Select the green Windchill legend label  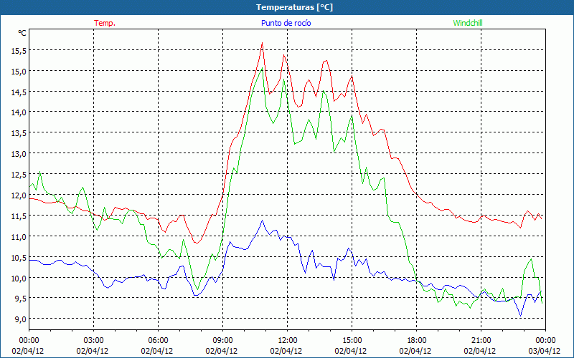[468, 23]
